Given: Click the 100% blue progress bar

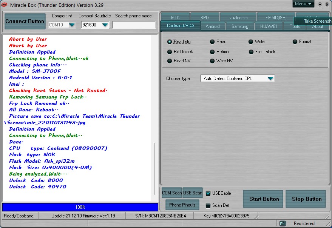Looking at the screenshot, I should pyautogui.click(x=80, y=207).
